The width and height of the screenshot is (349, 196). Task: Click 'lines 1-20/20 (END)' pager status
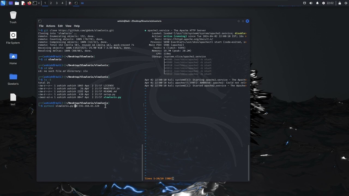tap(158, 179)
